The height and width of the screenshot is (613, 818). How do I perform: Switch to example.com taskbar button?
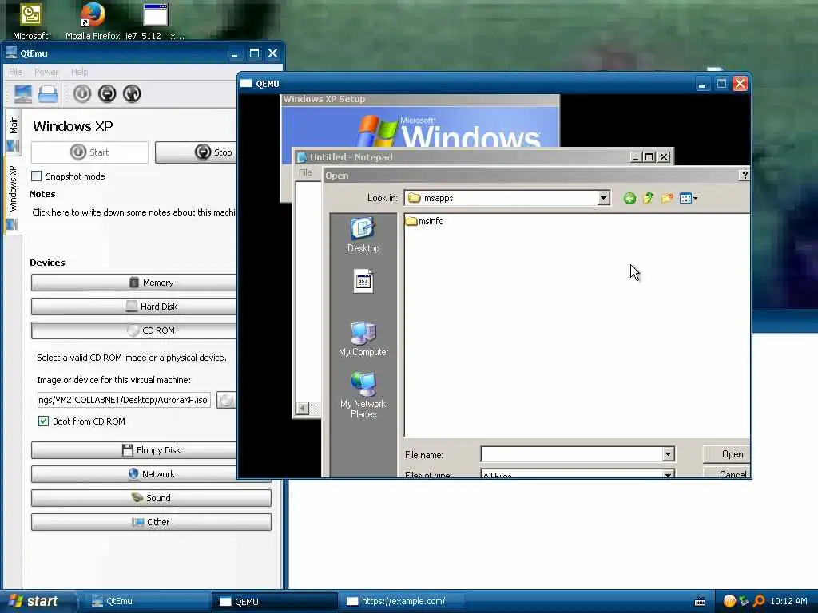point(402,601)
